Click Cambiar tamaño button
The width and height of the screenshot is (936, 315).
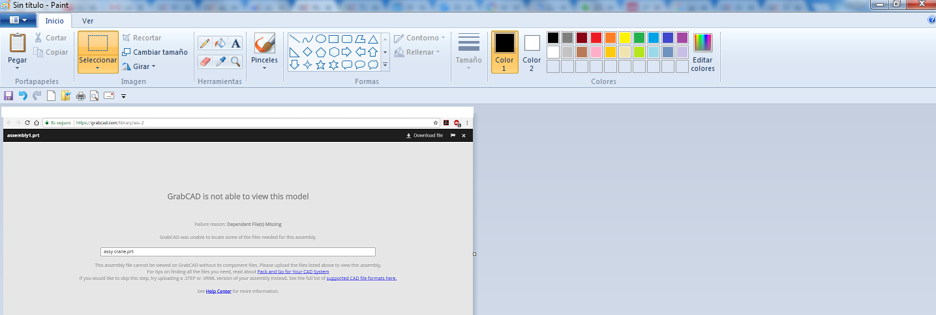[x=155, y=52]
